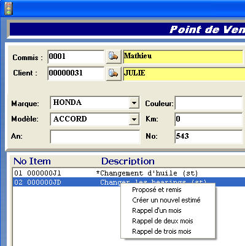Screen dimensions: 245x246
Task: Expand the Modèle dropdown arrow
Action: [134, 119]
